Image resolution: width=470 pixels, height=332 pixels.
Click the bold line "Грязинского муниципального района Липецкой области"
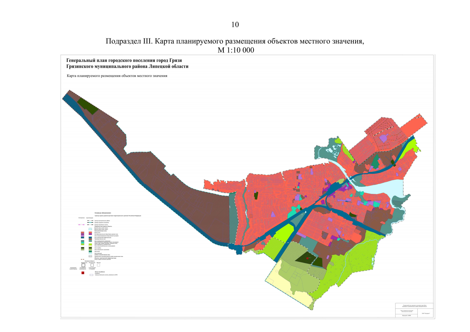[127, 66]
